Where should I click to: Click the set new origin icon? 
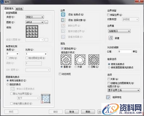click(x=12, y=89)
